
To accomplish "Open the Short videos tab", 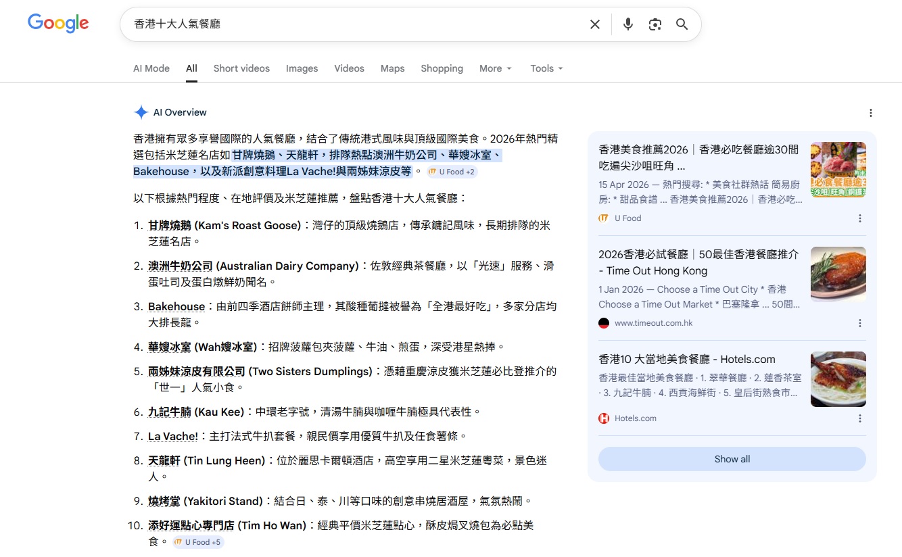I will point(241,68).
